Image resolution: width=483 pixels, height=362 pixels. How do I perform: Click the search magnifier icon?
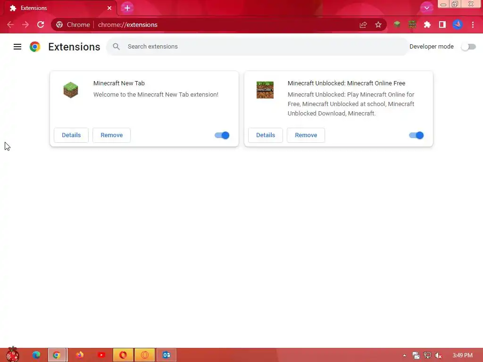[116, 47]
